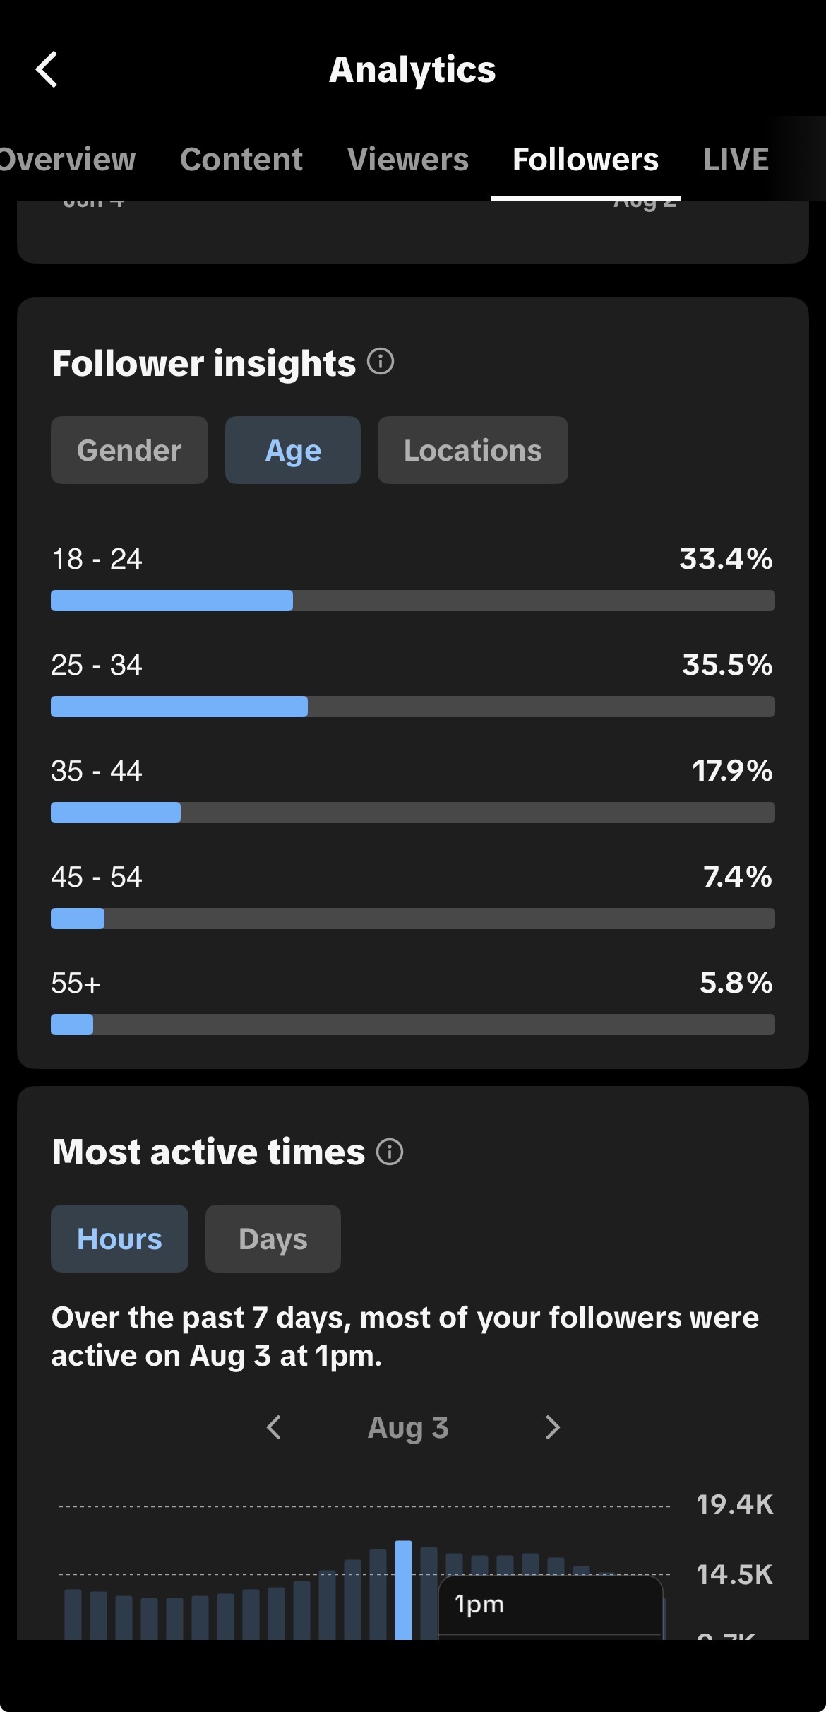Tap the Aug 3 date label

408,1427
